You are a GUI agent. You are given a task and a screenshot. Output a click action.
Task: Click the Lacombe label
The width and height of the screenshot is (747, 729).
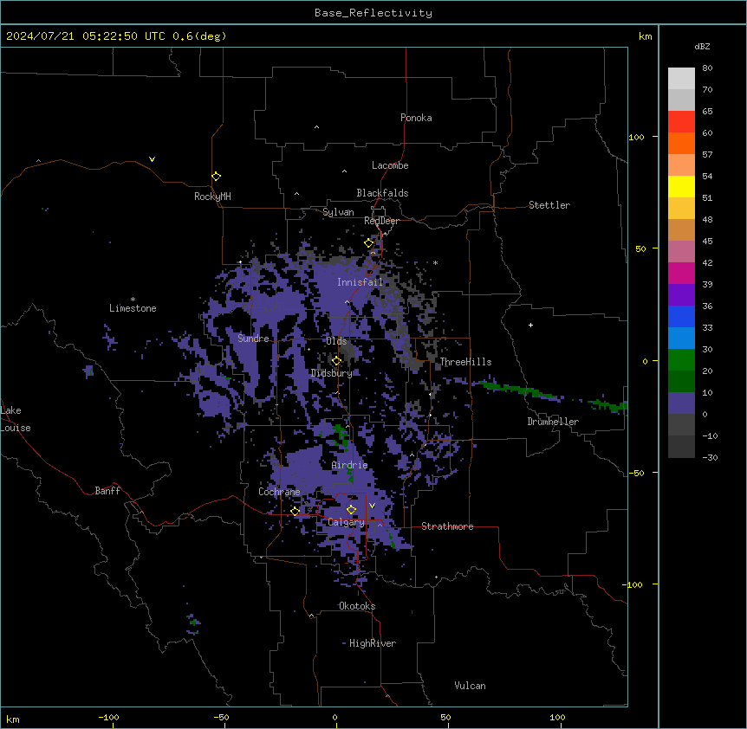click(x=390, y=165)
